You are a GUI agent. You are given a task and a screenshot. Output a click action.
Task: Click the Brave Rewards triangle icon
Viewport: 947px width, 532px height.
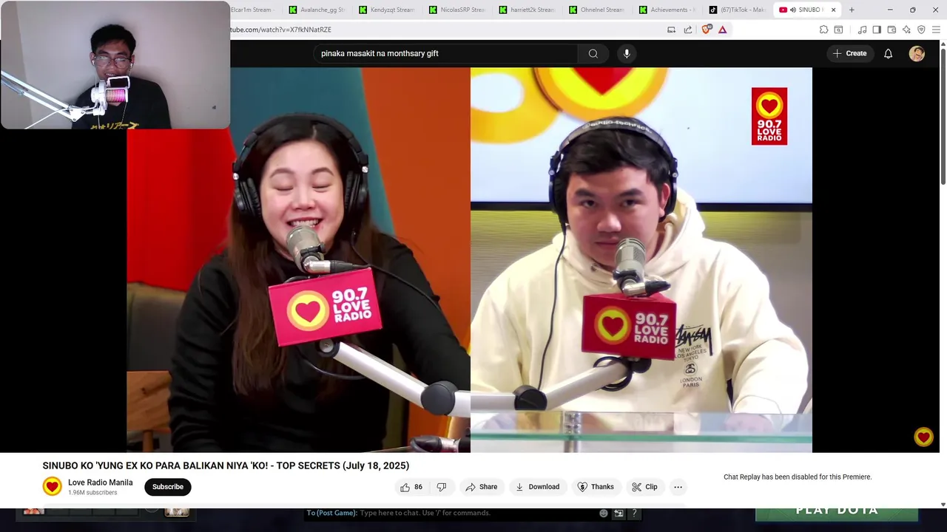pos(722,30)
